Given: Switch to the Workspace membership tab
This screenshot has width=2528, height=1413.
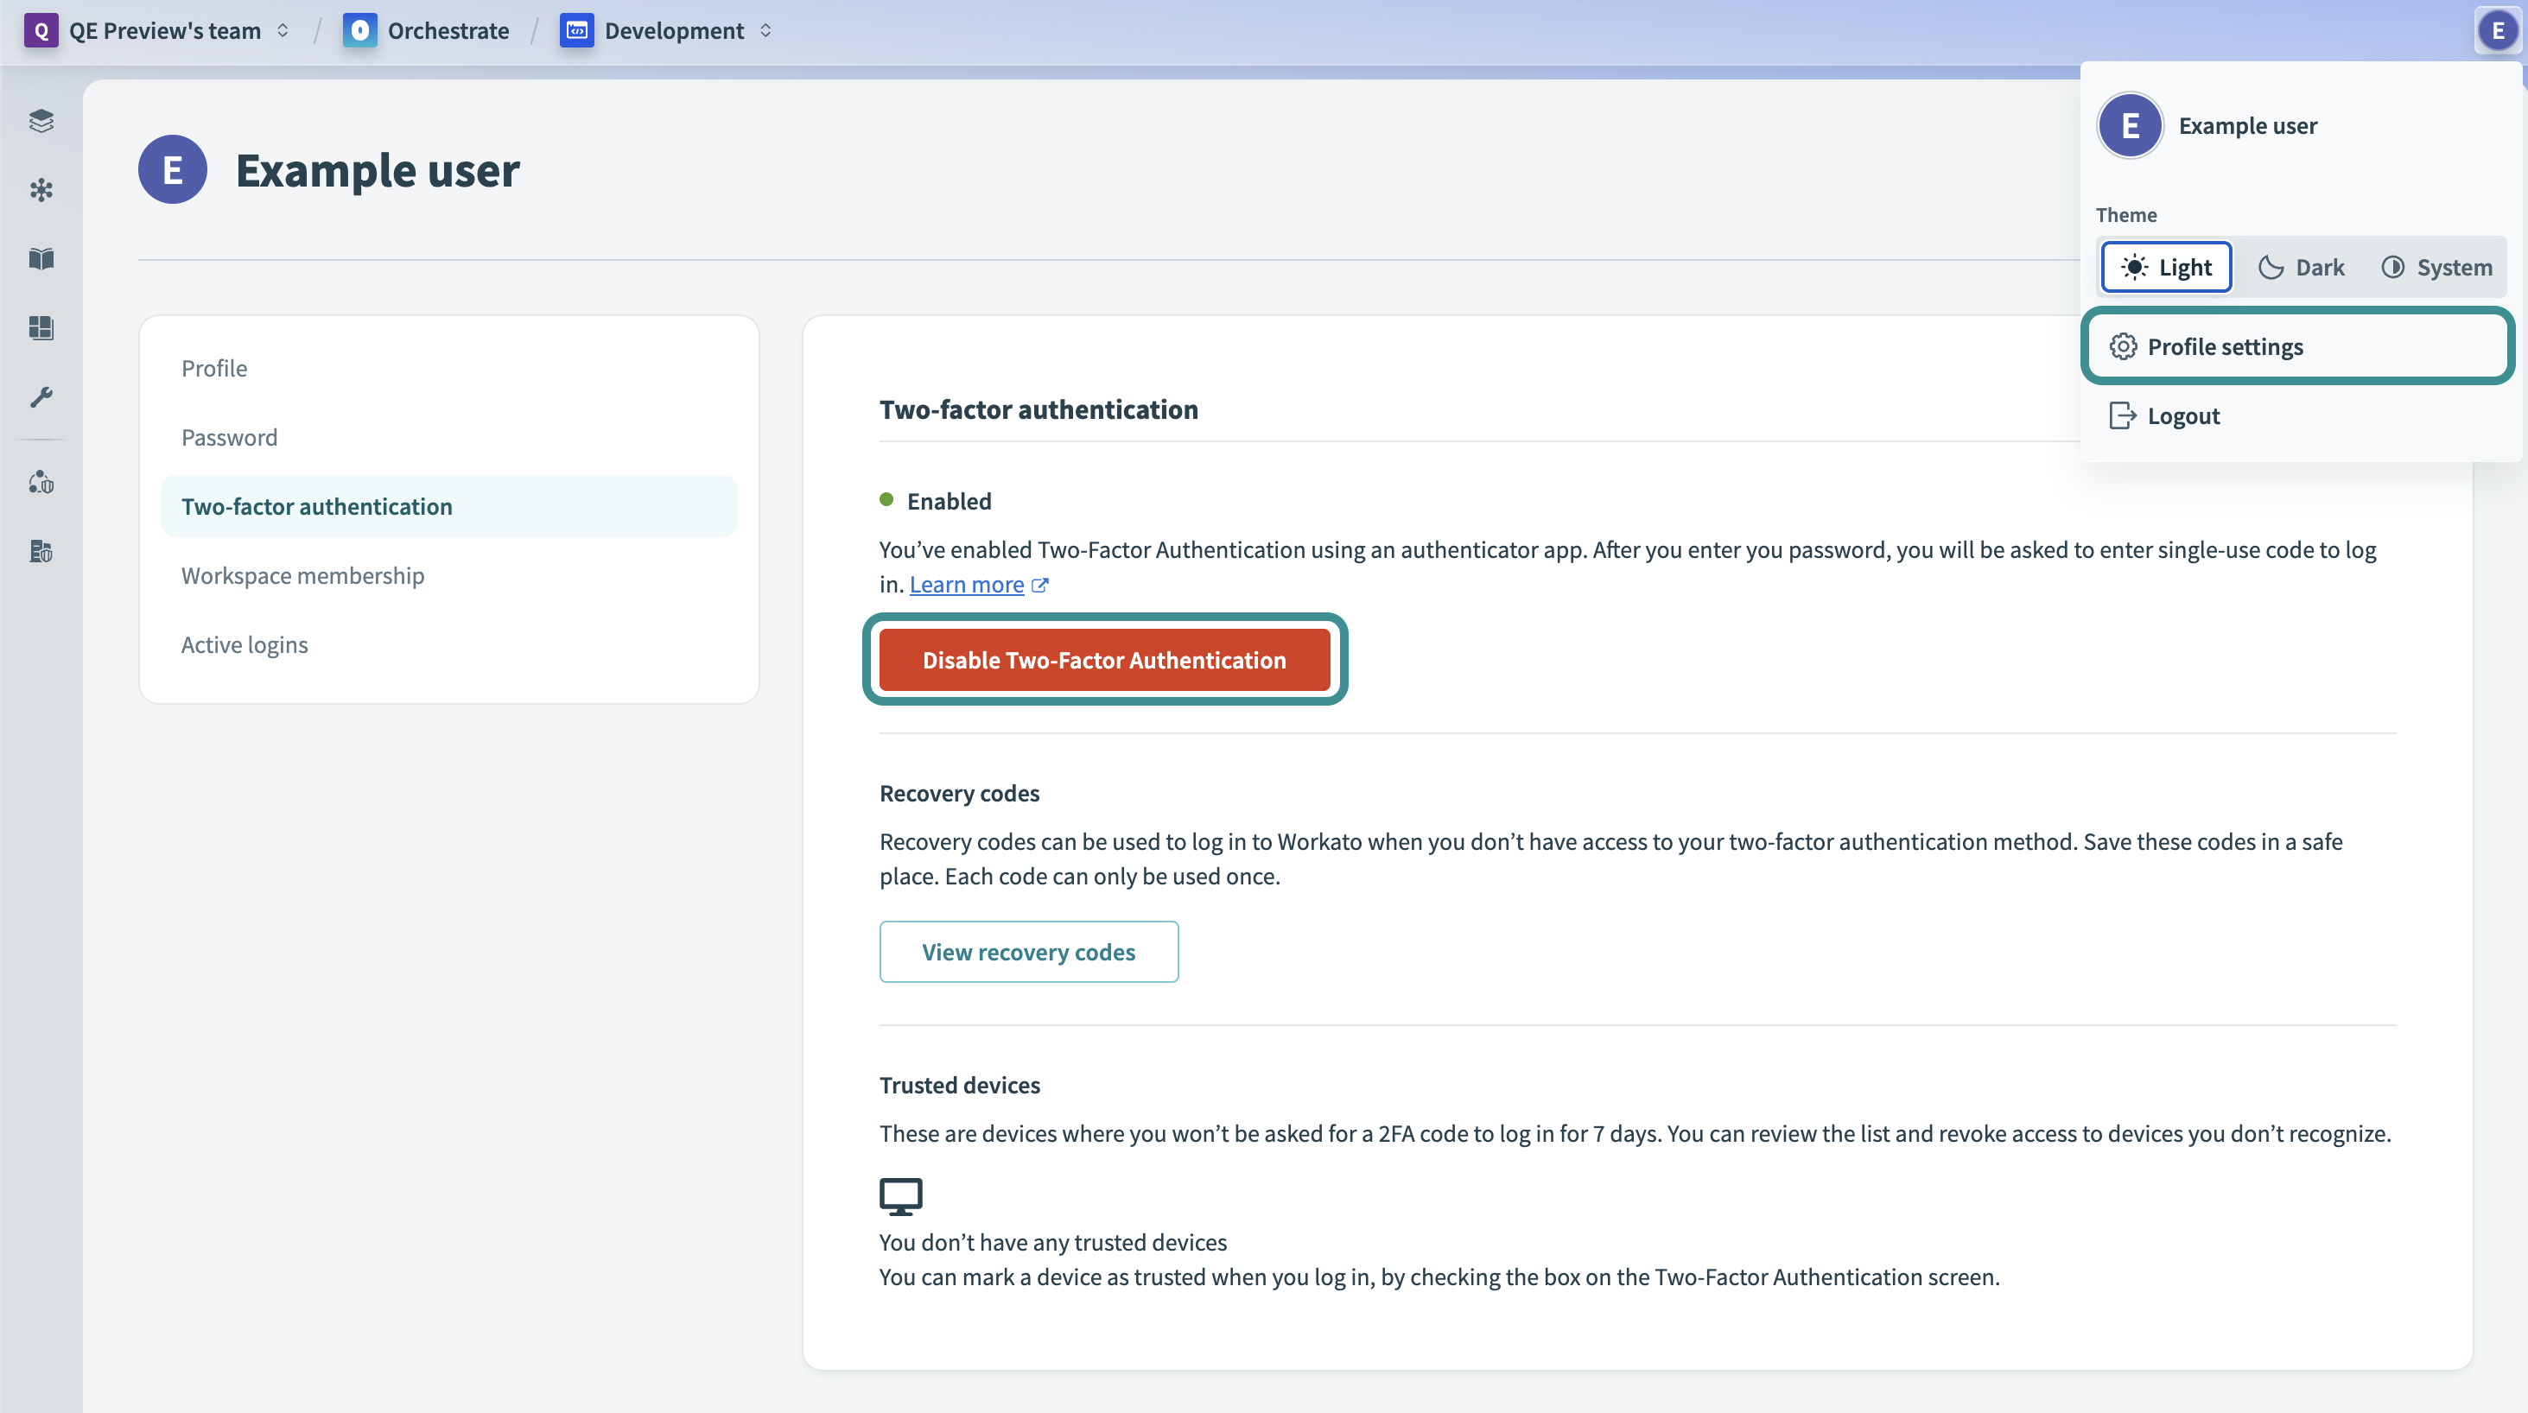Looking at the screenshot, I should pos(302,576).
